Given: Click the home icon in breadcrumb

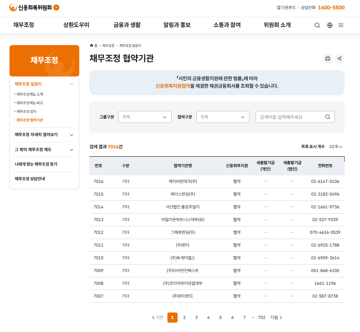Looking at the screenshot, I should click(x=92, y=46).
